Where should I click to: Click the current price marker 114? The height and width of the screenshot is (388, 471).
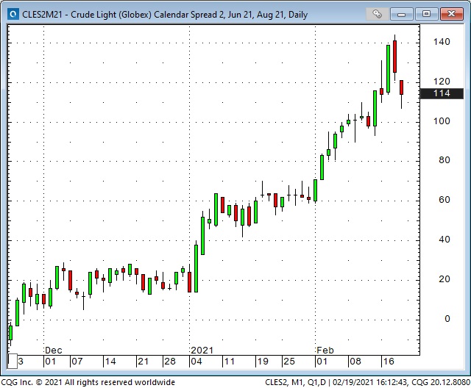(442, 93)
